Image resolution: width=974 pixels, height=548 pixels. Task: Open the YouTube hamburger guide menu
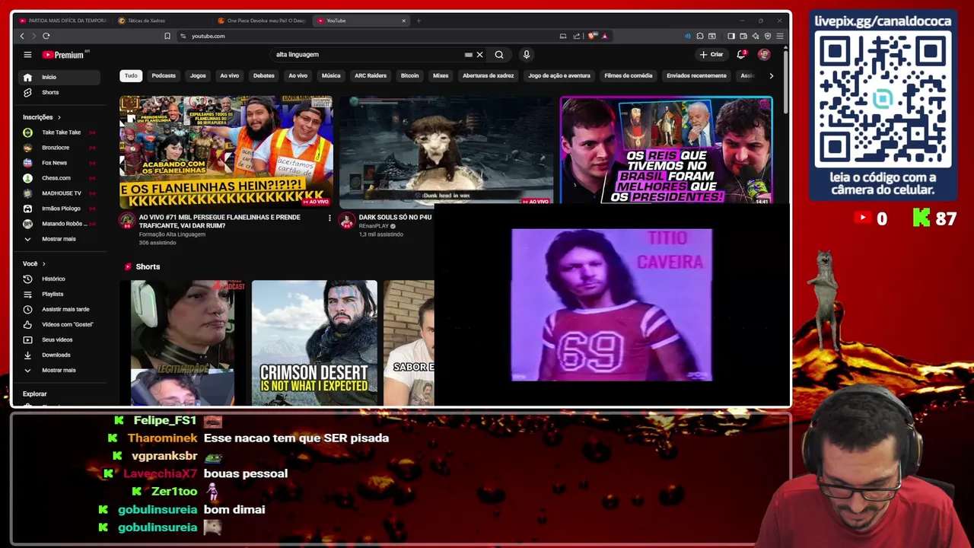coord(27,55)
